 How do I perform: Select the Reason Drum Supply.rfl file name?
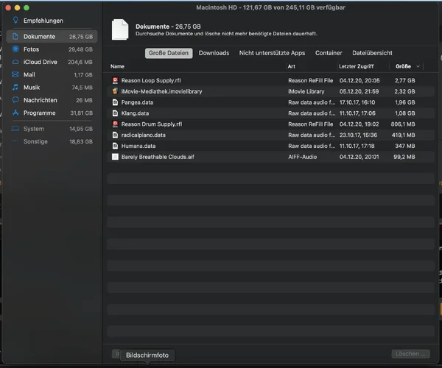152,124
